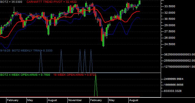Click the 1666666.6656 axis value
This screenshot has height=103, width=195.
coord(174,85)
